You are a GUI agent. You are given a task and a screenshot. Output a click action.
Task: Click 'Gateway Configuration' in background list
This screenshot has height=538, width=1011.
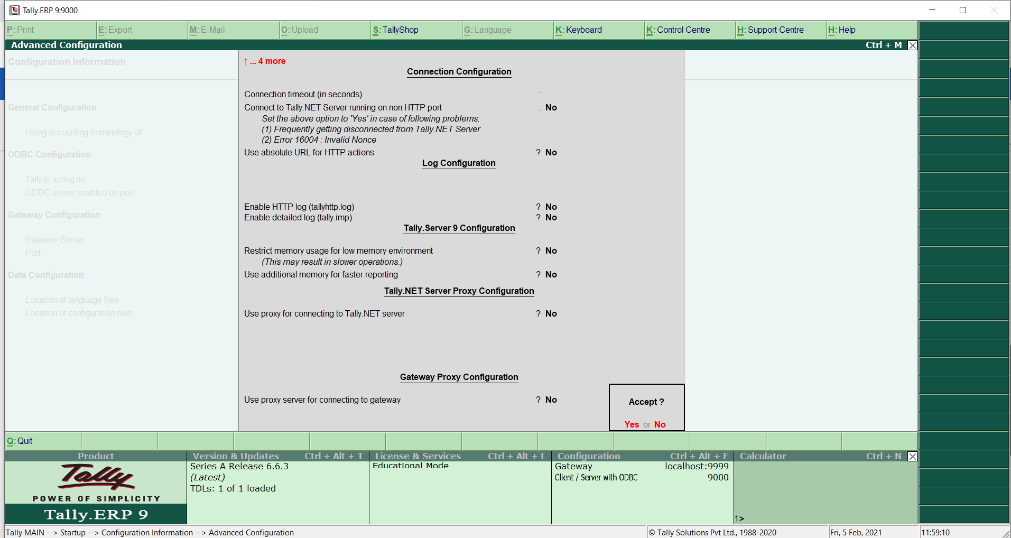54,215
